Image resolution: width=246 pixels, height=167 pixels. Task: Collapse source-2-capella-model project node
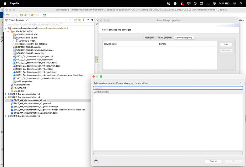[x=6, y=28]
